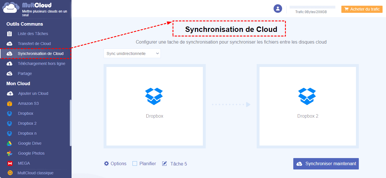Click the MultCloud classique icon
The image size is (386, 178).
point(10,173)
